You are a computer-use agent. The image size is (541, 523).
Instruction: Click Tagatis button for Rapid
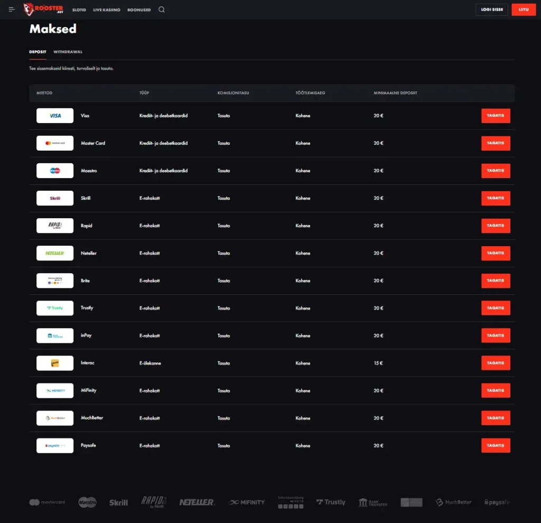click(496, 226)
